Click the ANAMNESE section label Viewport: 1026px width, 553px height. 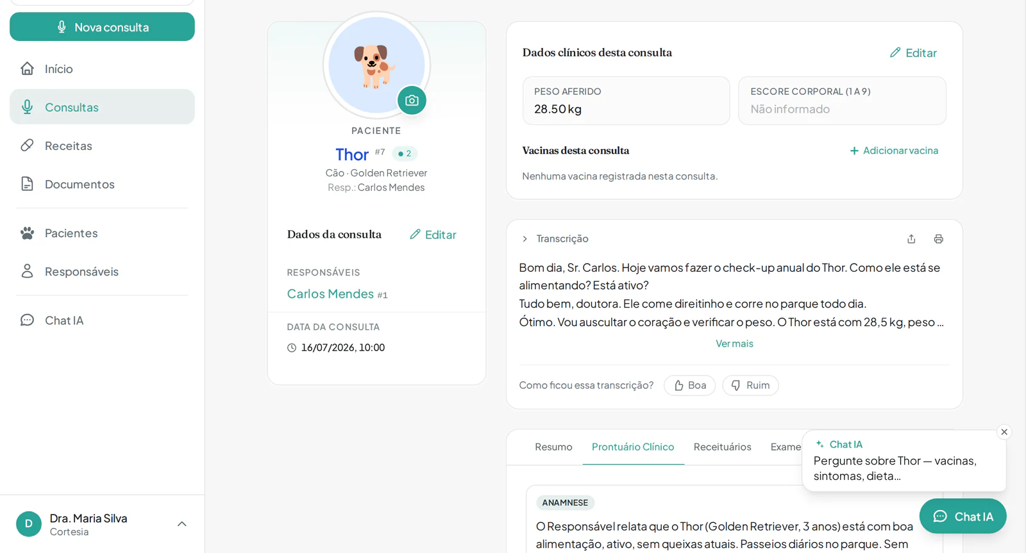click(565, 503)
